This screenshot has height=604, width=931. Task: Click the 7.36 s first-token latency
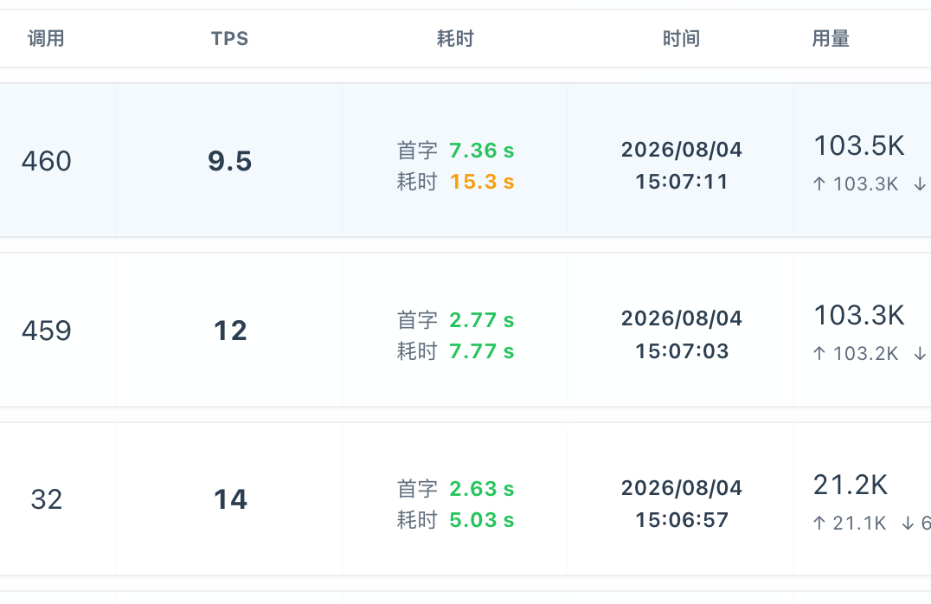[482, 151]
